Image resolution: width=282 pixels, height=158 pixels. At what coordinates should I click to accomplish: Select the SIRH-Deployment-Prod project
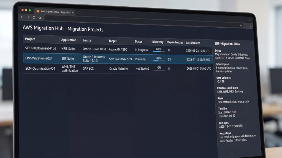point(40,48)
